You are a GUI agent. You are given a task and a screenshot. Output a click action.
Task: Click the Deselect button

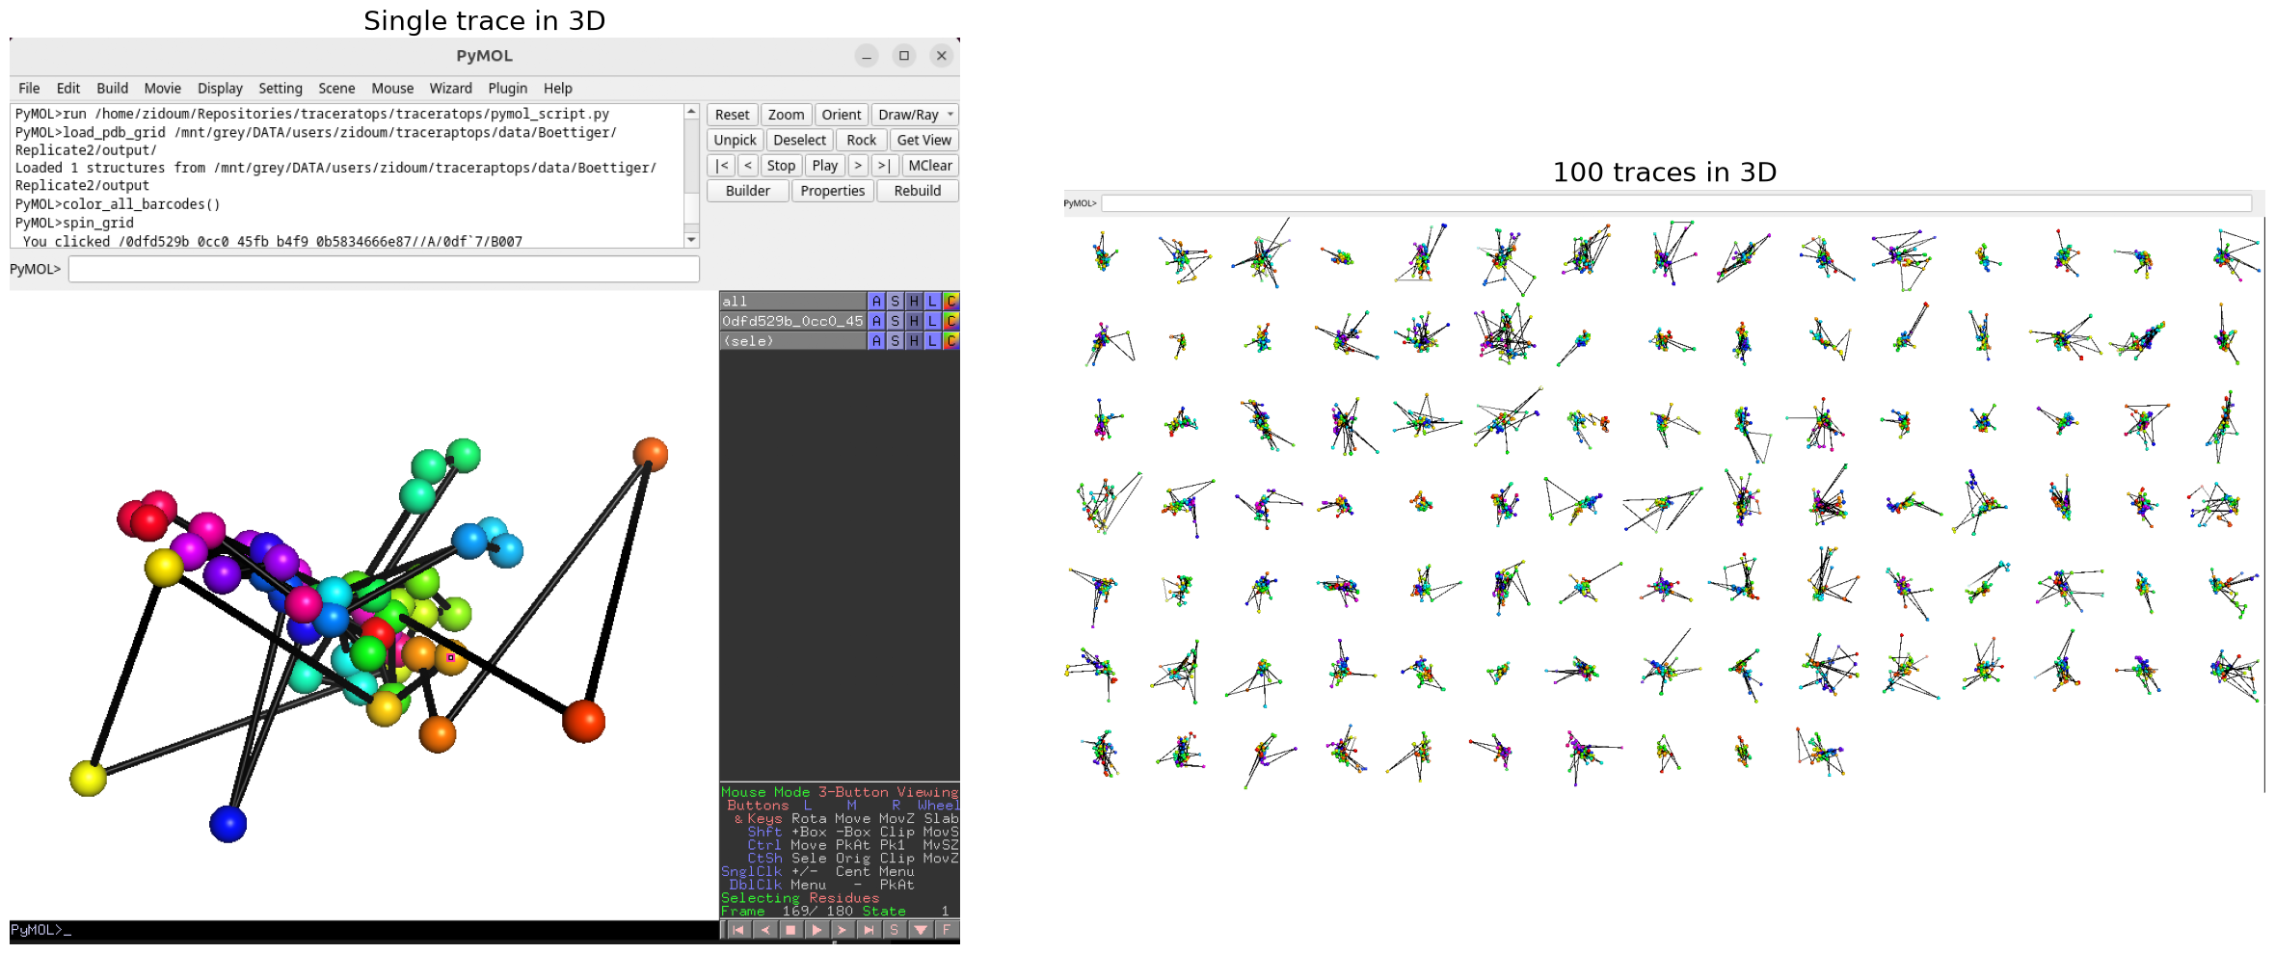click(800, 140)
